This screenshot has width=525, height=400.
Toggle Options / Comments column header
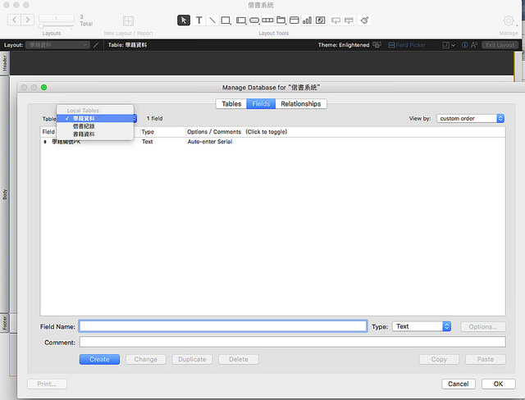coord(237,132)
